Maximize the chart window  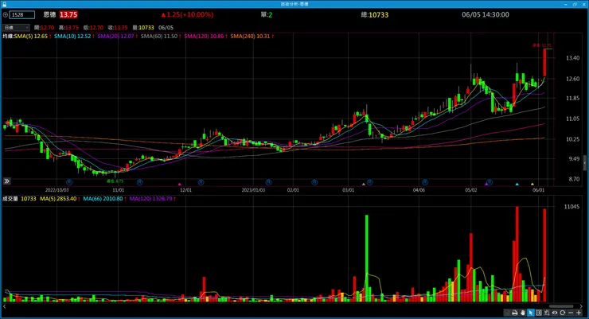pos(575,4)
